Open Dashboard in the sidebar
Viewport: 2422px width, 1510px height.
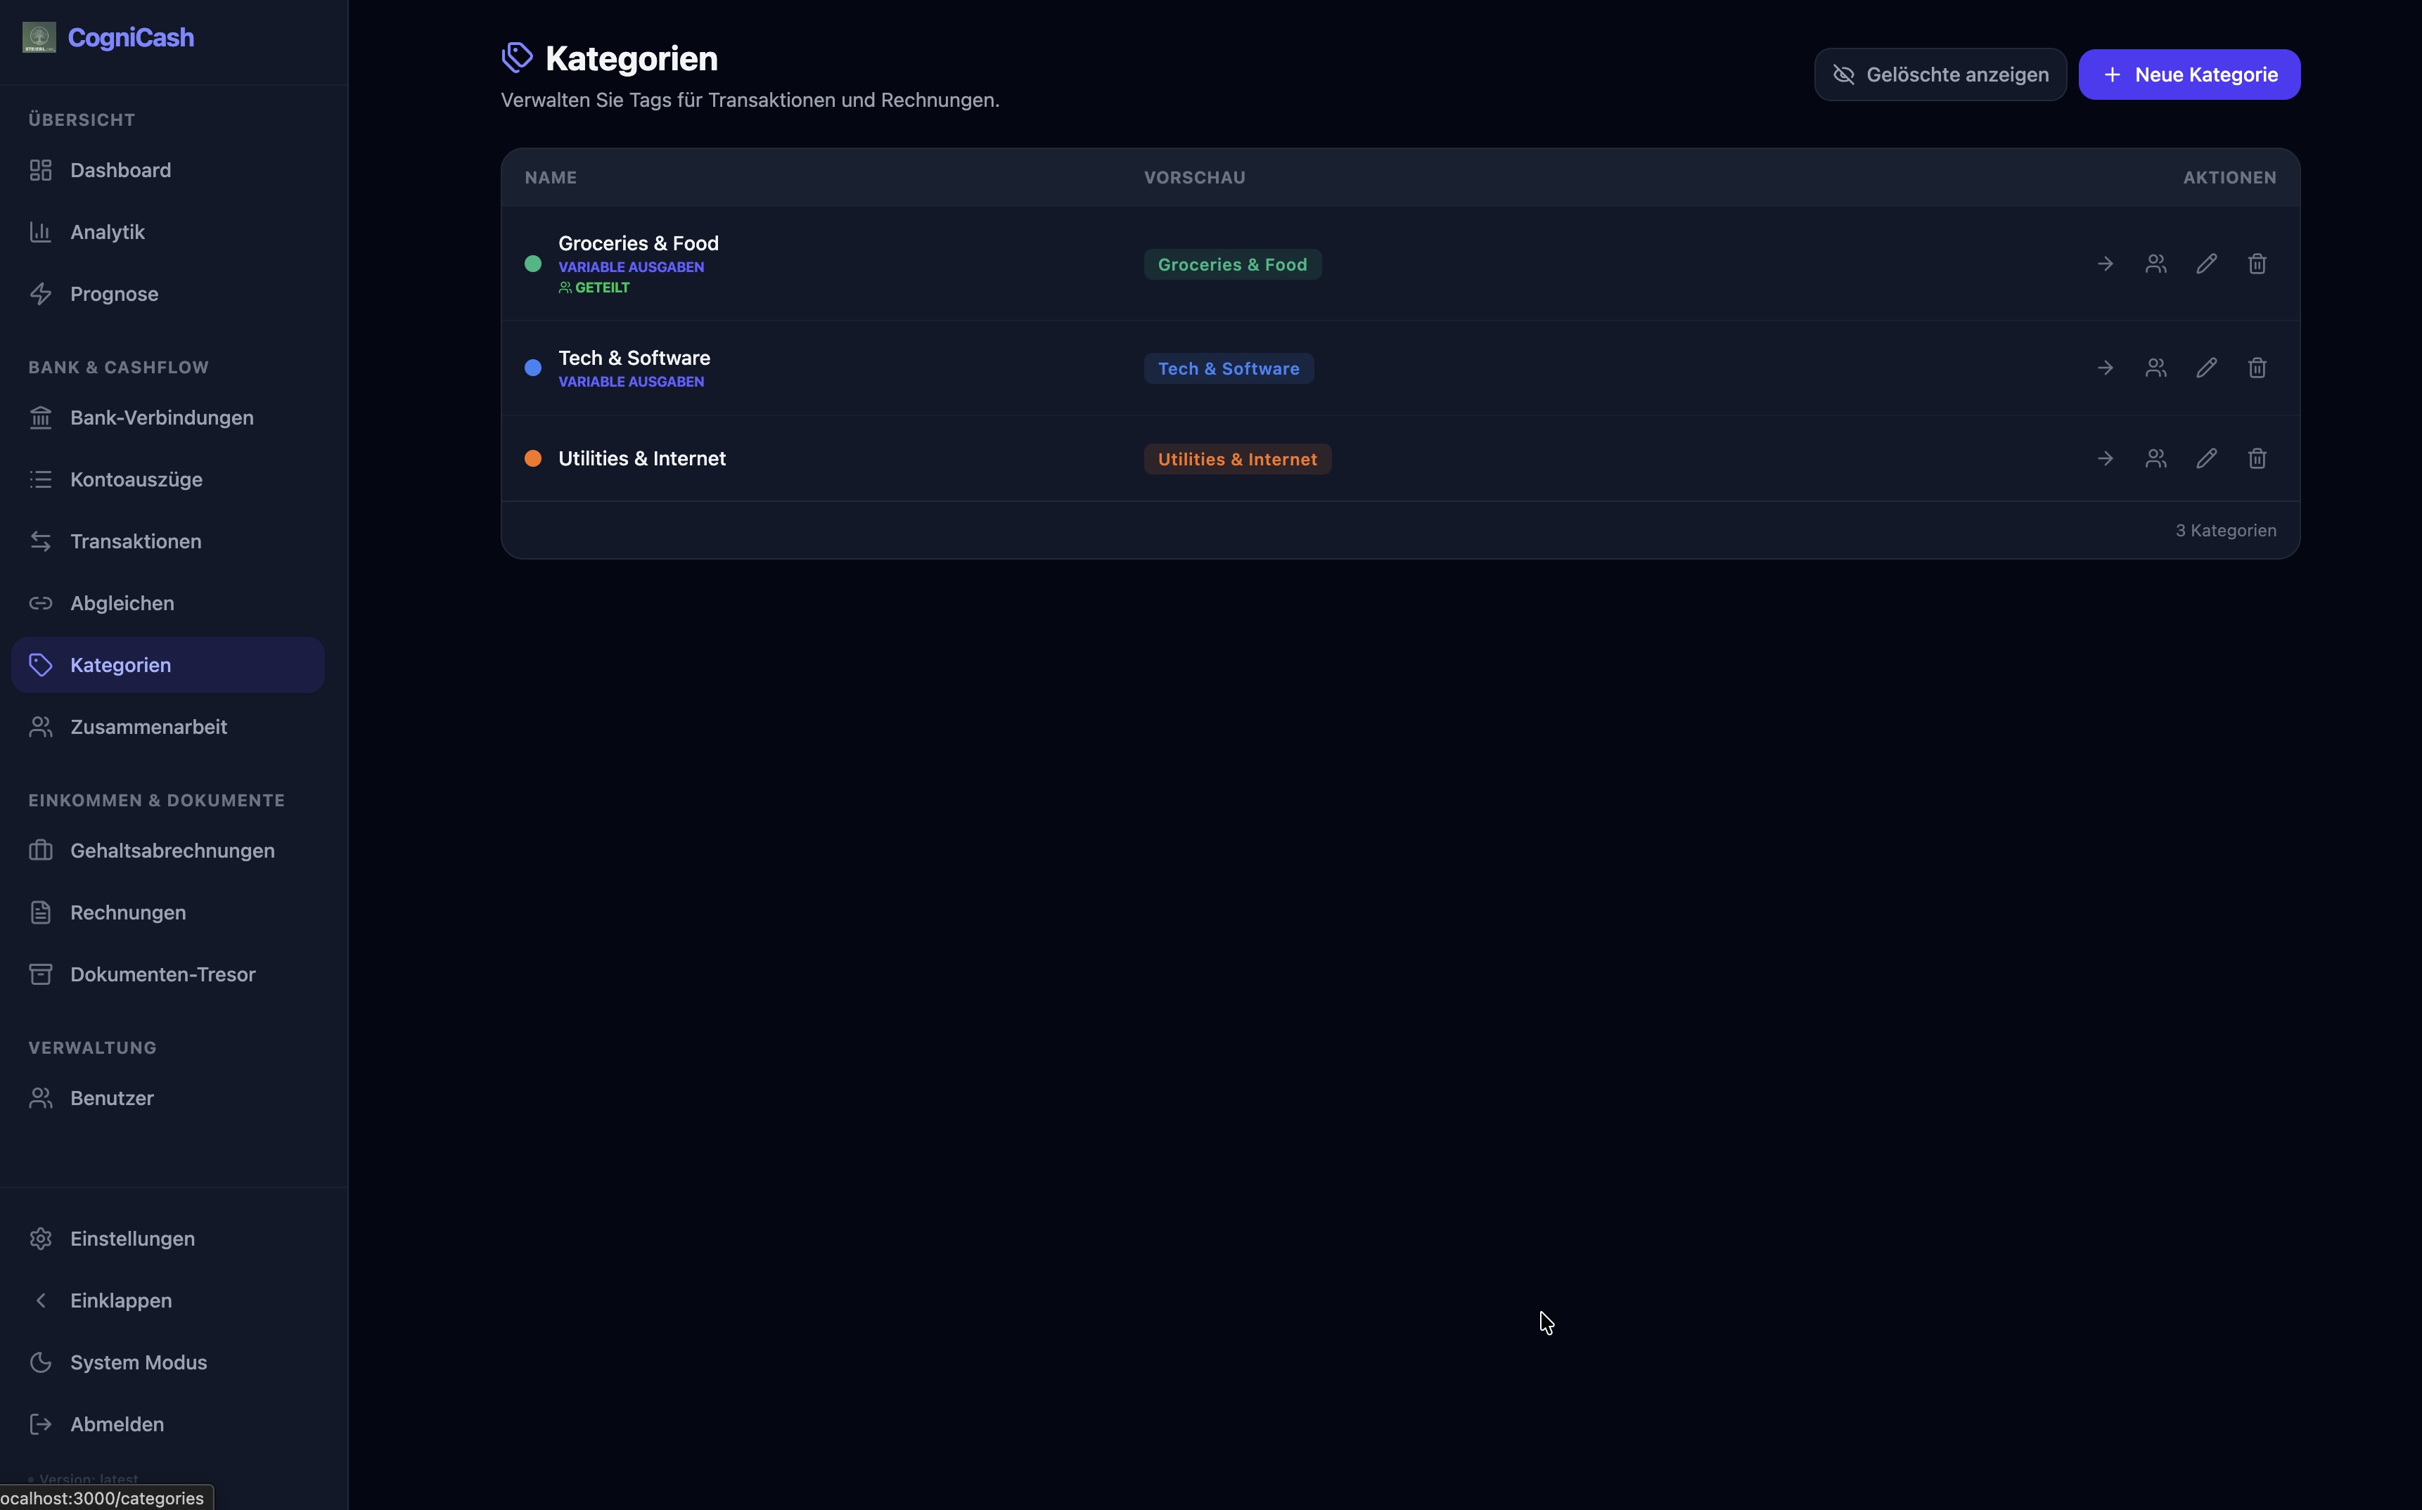coord(168,170)
